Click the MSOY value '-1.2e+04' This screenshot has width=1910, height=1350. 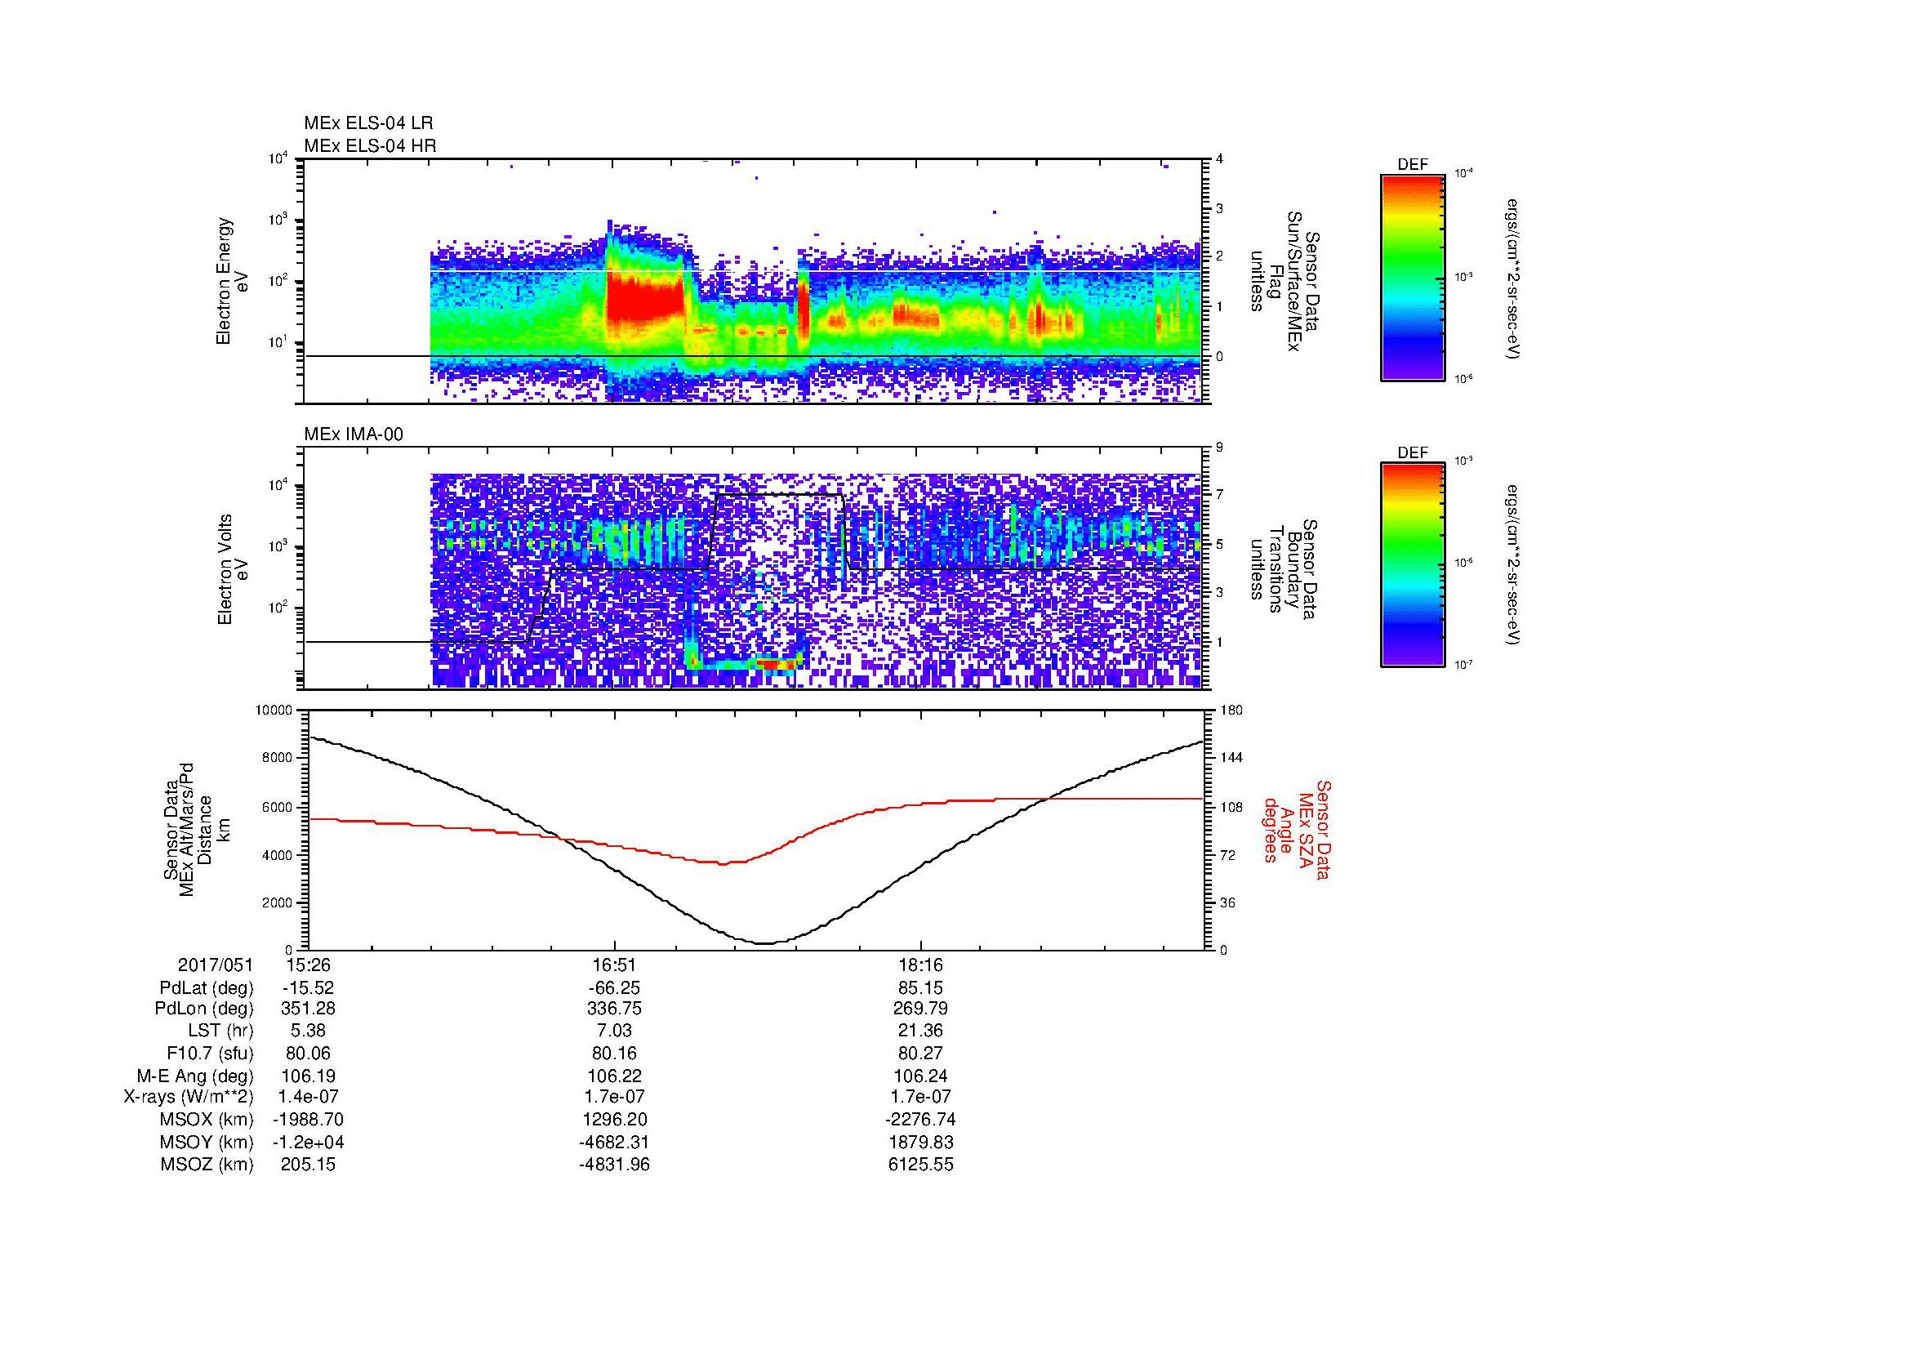[x=308, y=1142]
